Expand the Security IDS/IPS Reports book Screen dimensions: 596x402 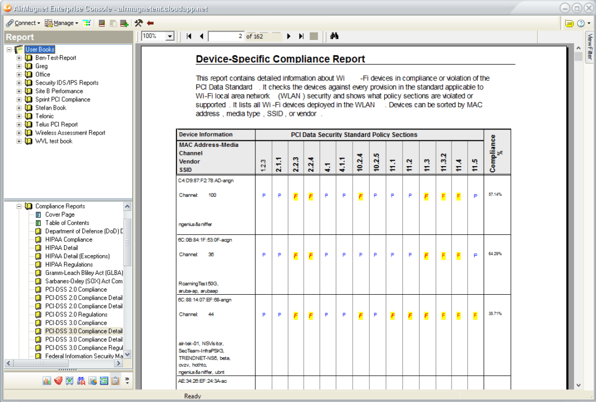19,83
